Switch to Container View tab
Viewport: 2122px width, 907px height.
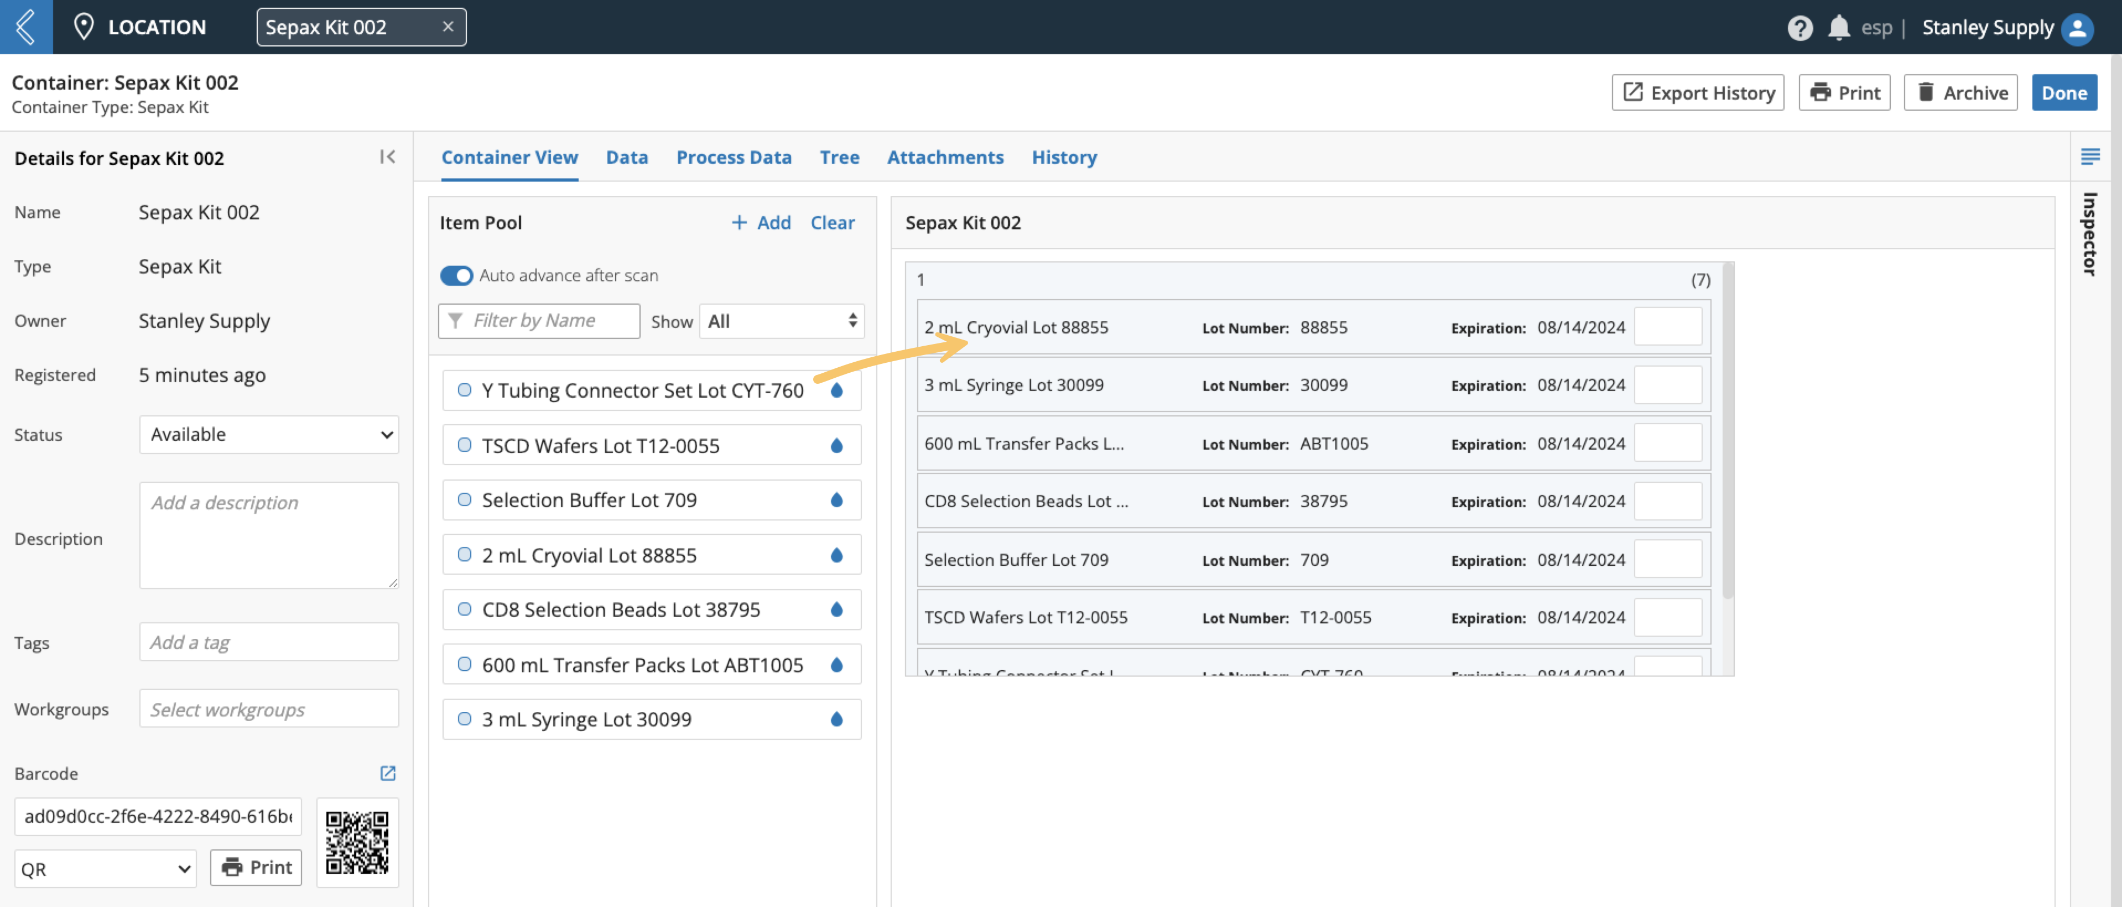(509, 158)
